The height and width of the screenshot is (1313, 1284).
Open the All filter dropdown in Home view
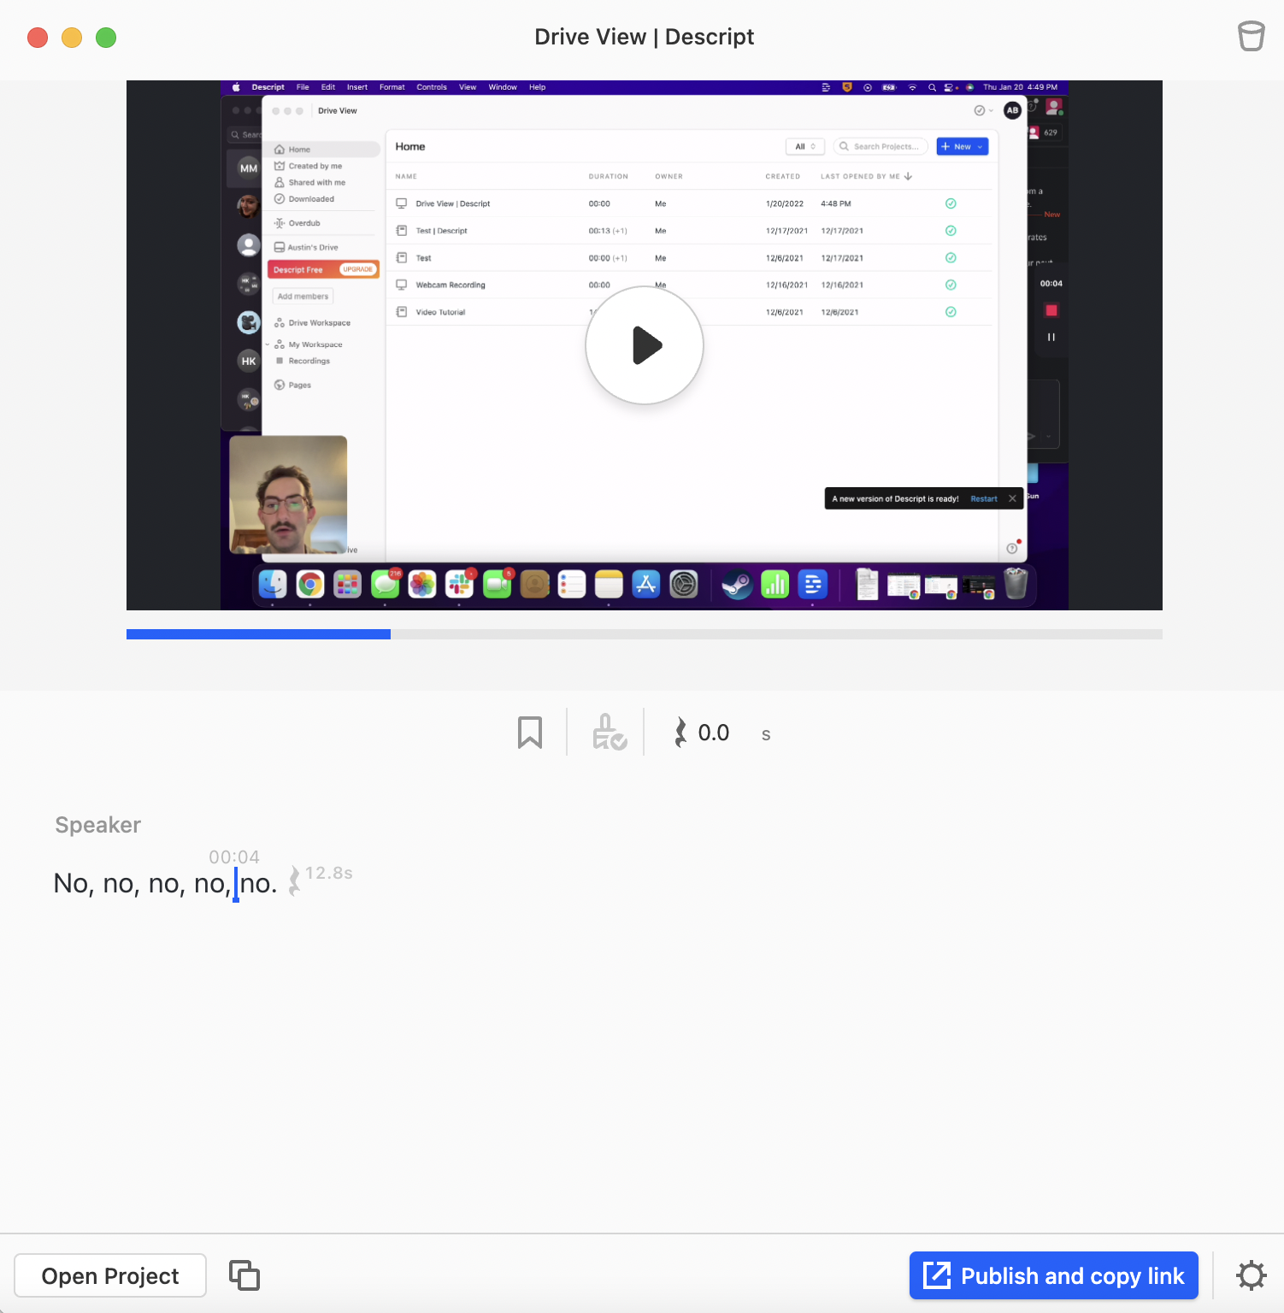point(804,146)
